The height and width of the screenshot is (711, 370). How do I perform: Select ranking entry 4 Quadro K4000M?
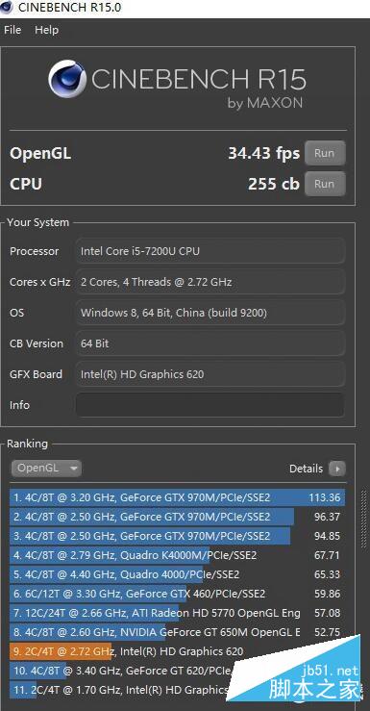click(177, 555)
